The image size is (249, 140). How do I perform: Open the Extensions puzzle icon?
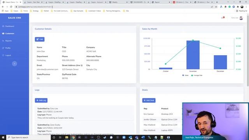coord(238,7)
